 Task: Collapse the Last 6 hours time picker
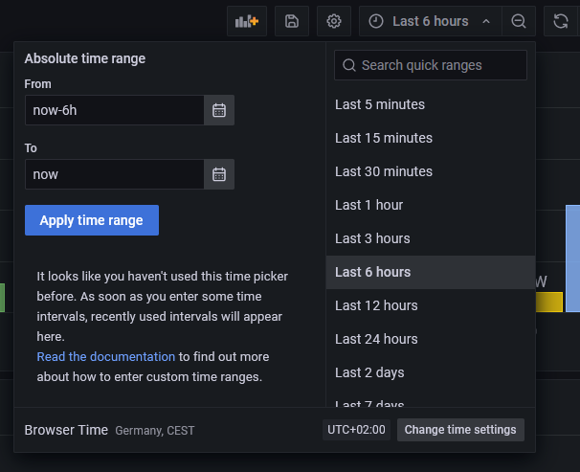(x=430, y=21)
